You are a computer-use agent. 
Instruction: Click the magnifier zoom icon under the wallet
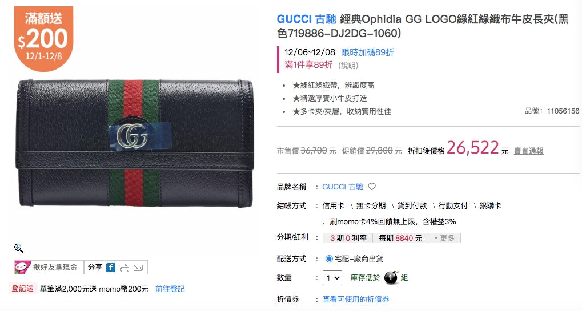point(18,248)
